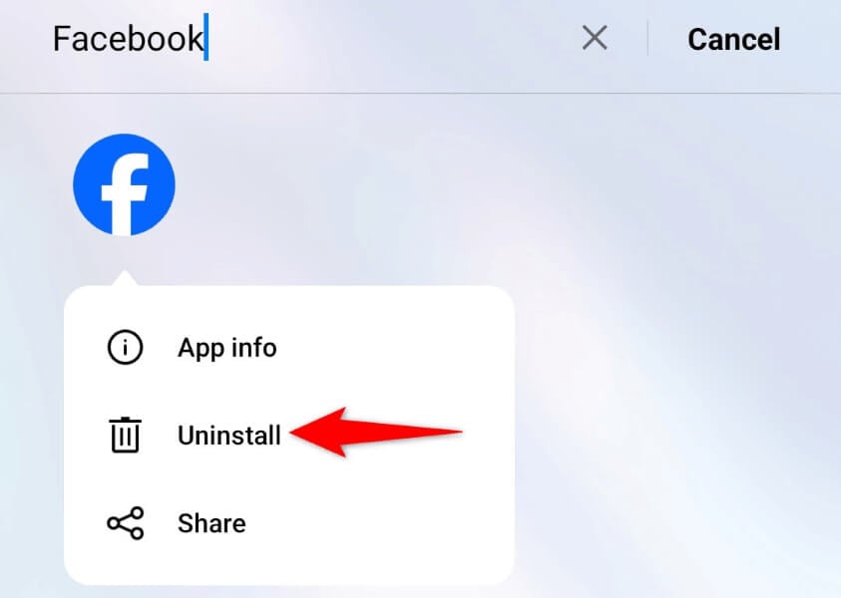The width and height of the screenshot is (841, 598).
Task: Click the red arrow pointing at Uninstall
Action: tap(375, 432)
